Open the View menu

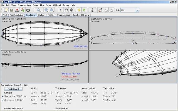pos(13,5)
